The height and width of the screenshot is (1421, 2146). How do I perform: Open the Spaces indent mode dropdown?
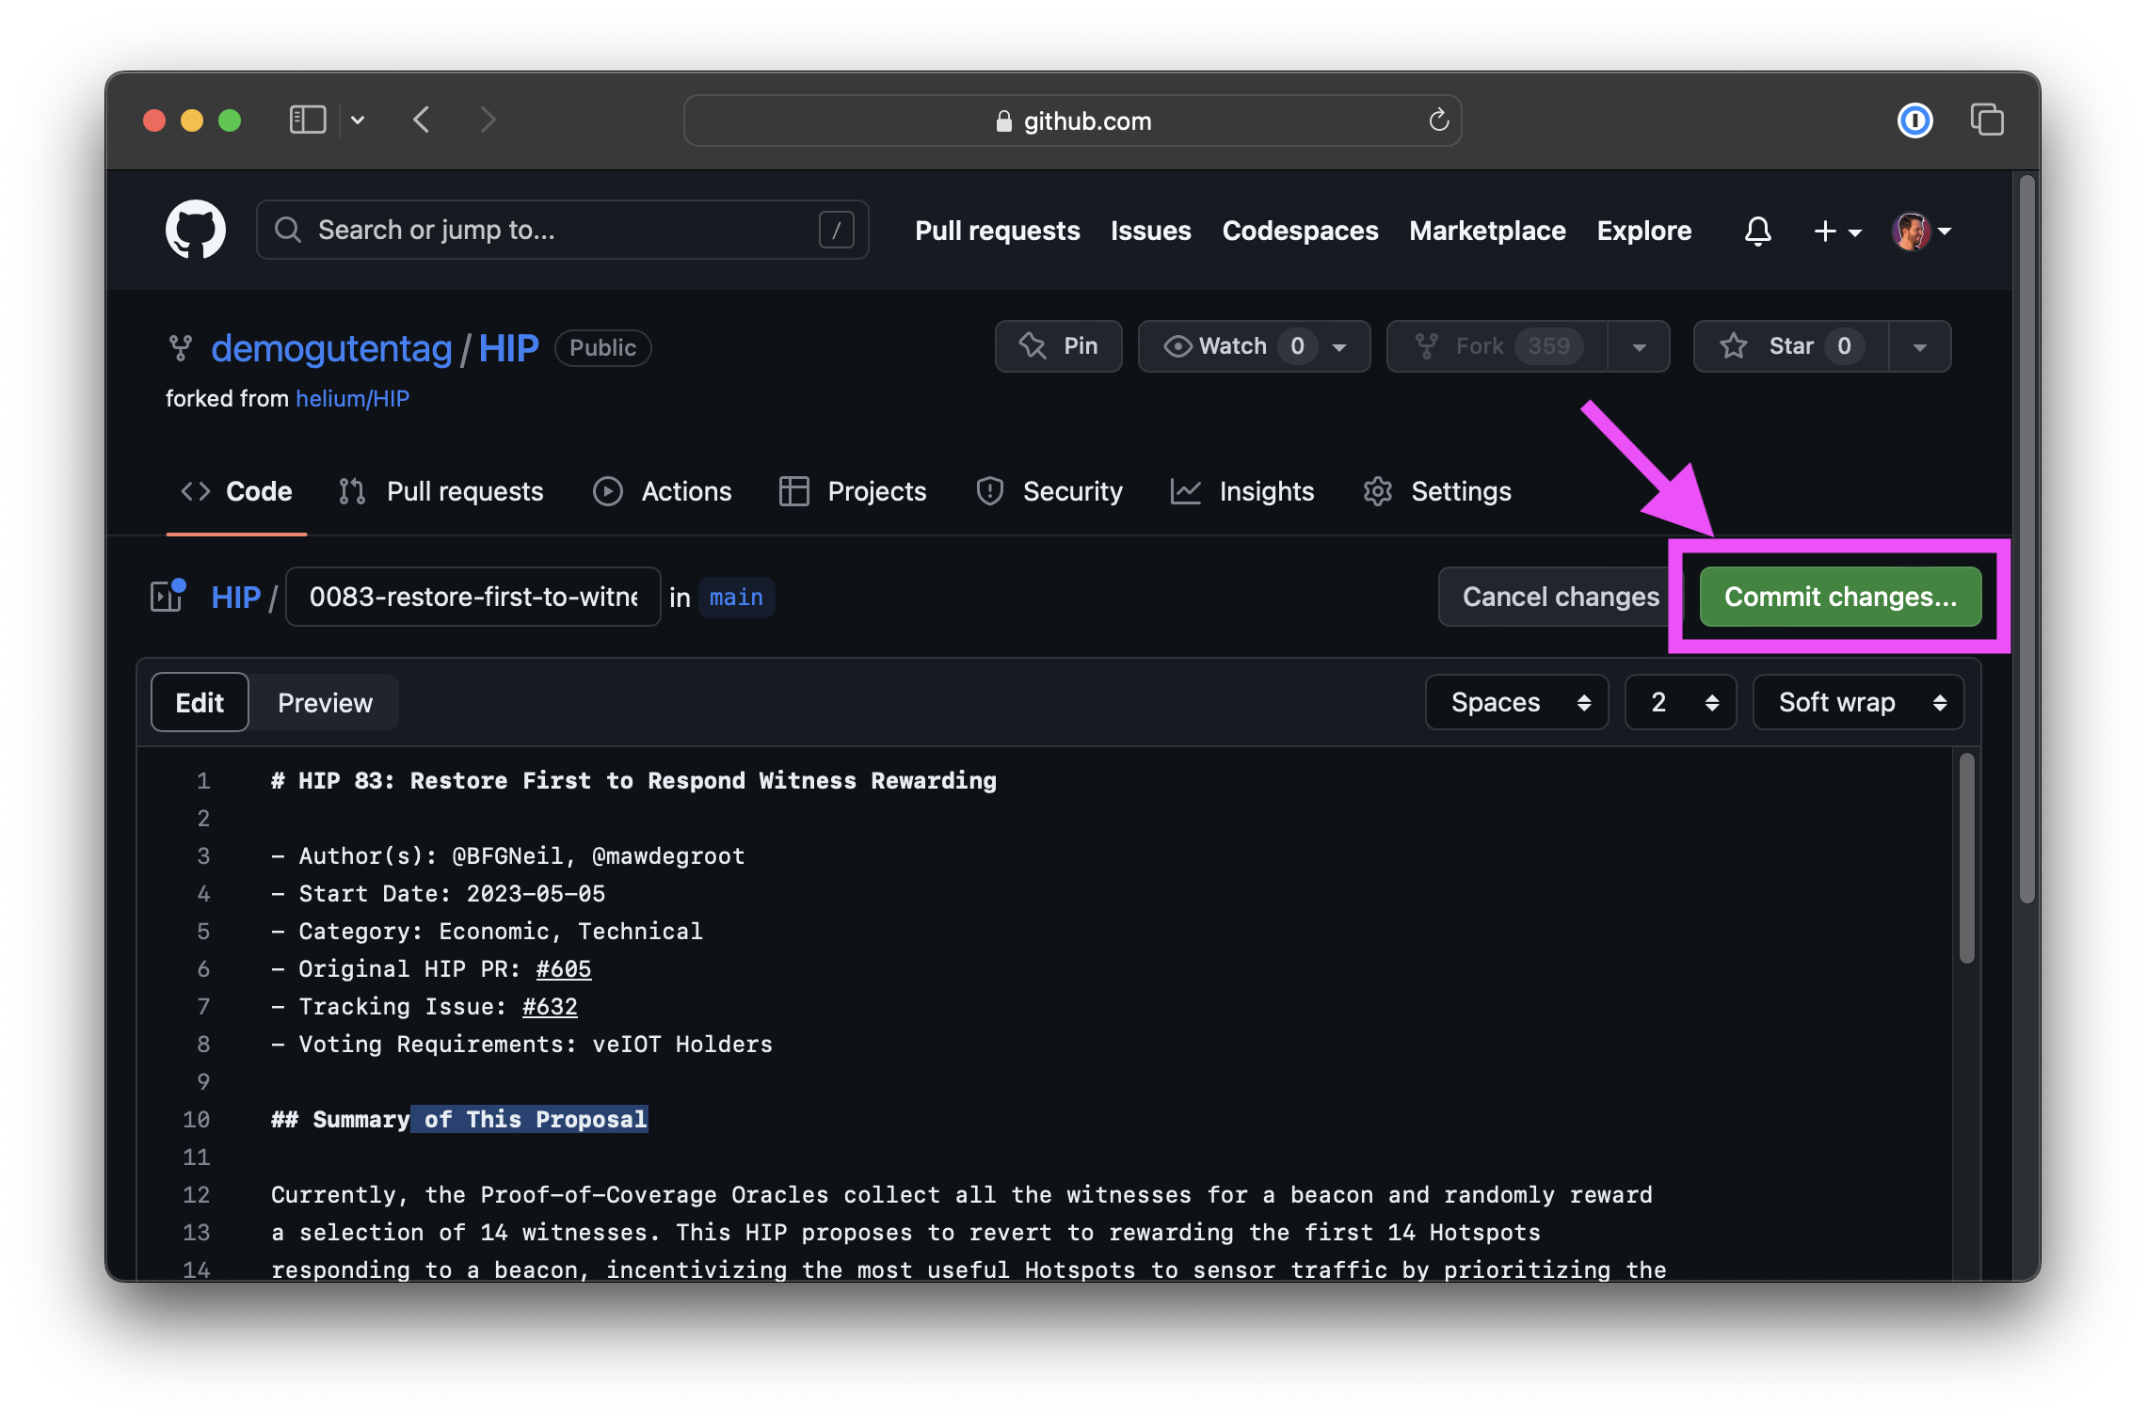(1516, 702)
